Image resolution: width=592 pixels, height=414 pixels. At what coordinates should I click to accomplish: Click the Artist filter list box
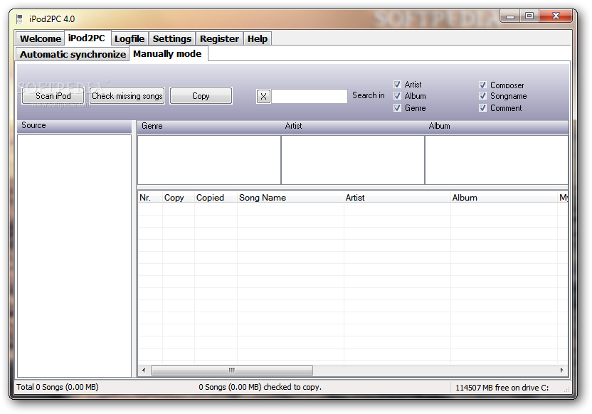[353, 160]
